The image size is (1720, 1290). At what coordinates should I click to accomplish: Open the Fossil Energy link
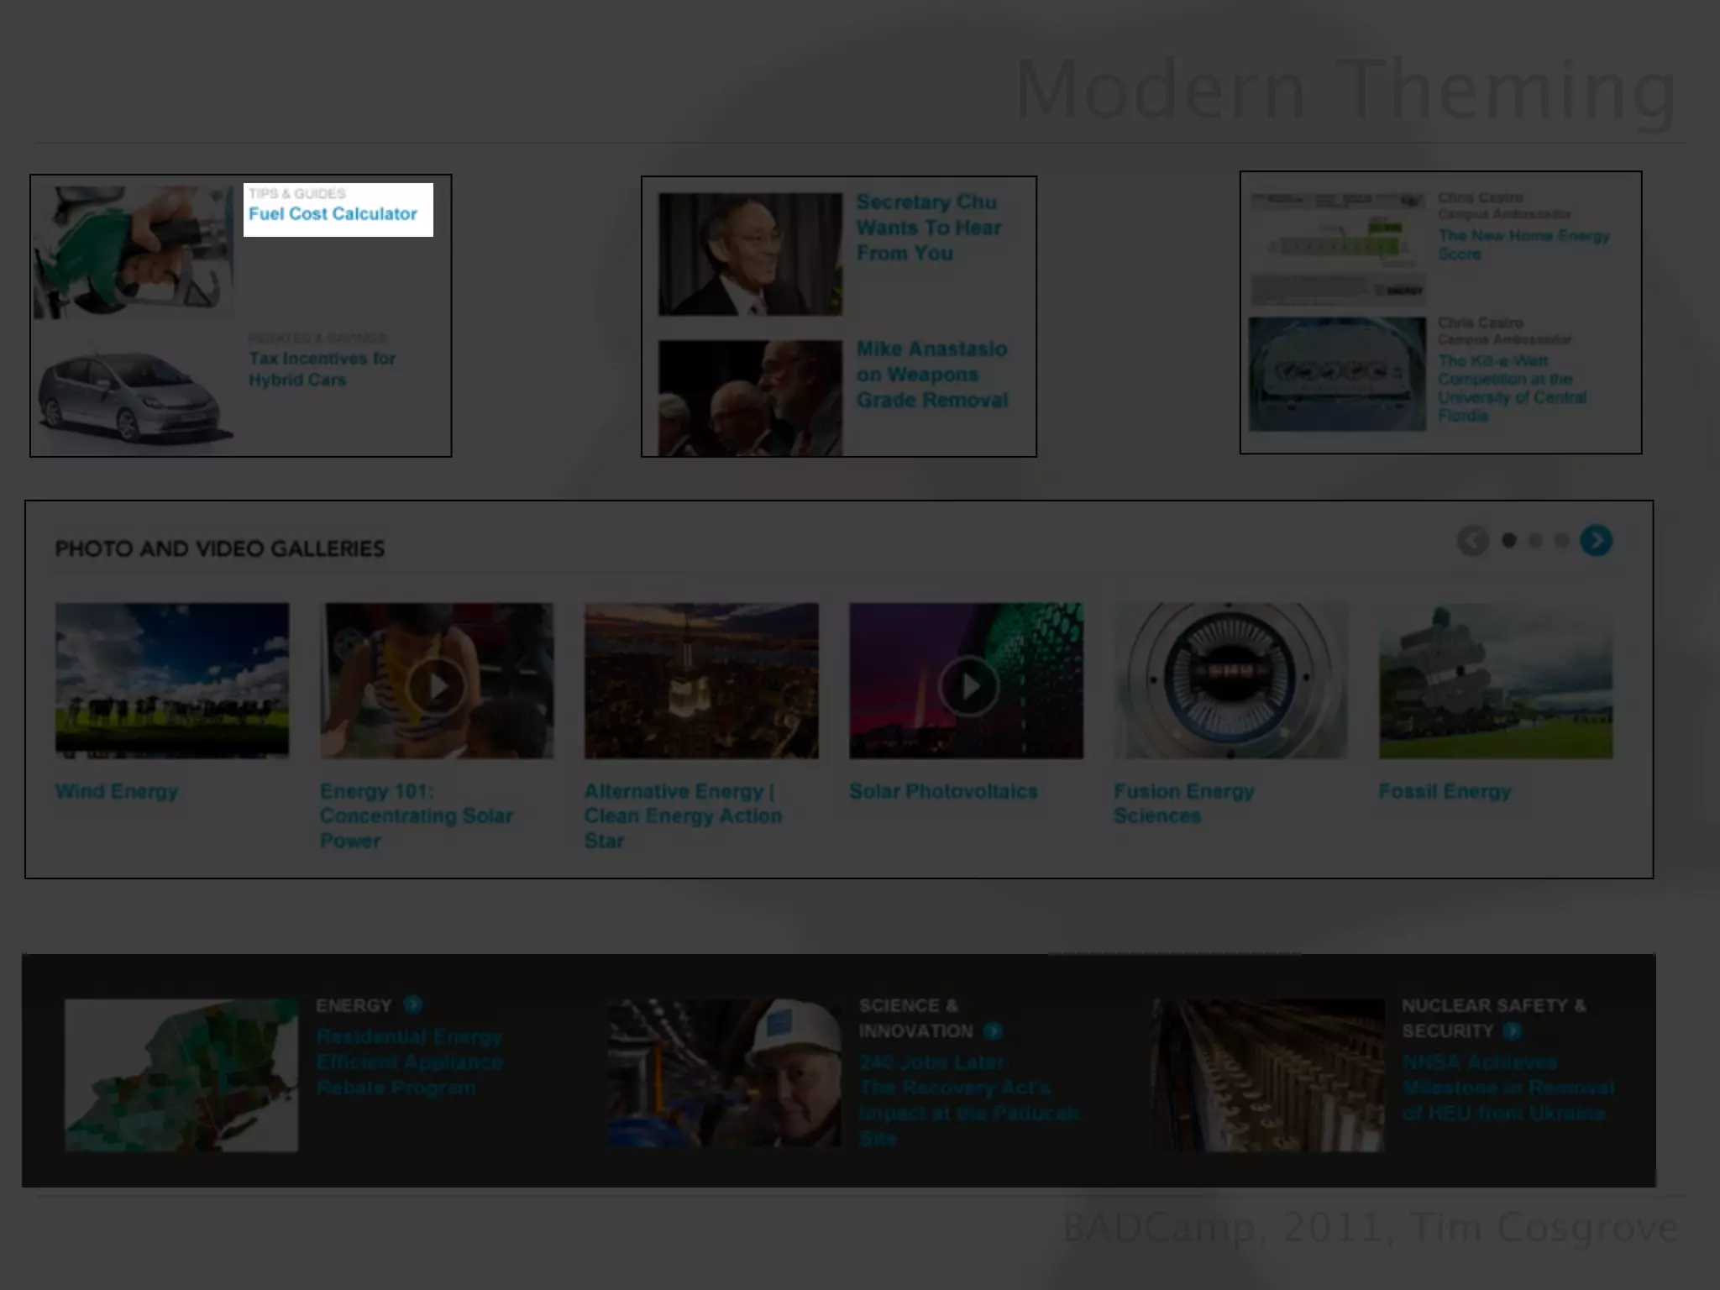pos(1445,792)
